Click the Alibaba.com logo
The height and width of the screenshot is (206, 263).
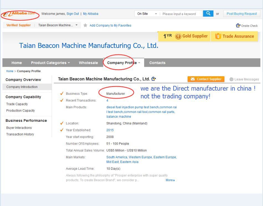click(x=19, y=14)
